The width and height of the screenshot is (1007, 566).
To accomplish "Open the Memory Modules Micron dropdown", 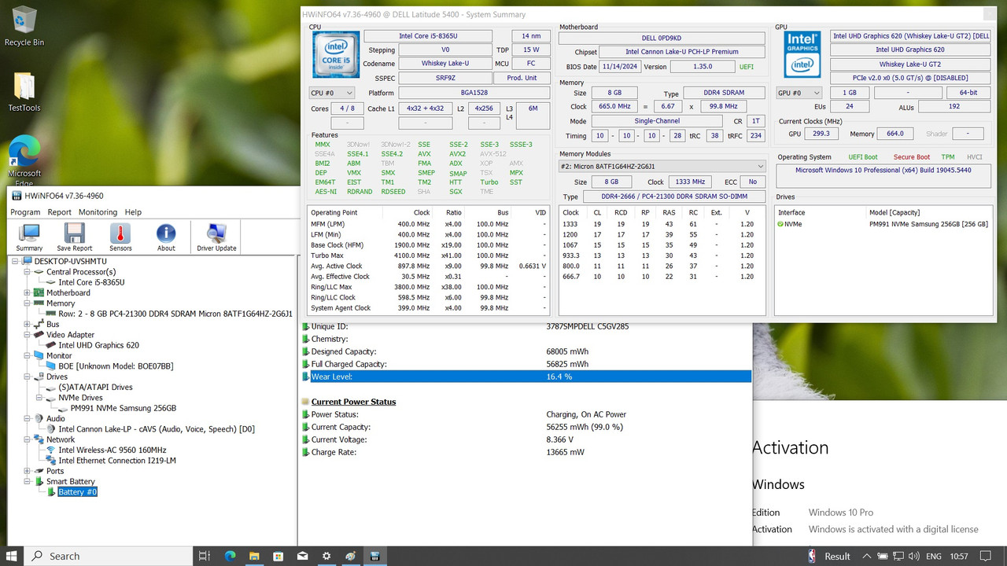I will point(662,166).
